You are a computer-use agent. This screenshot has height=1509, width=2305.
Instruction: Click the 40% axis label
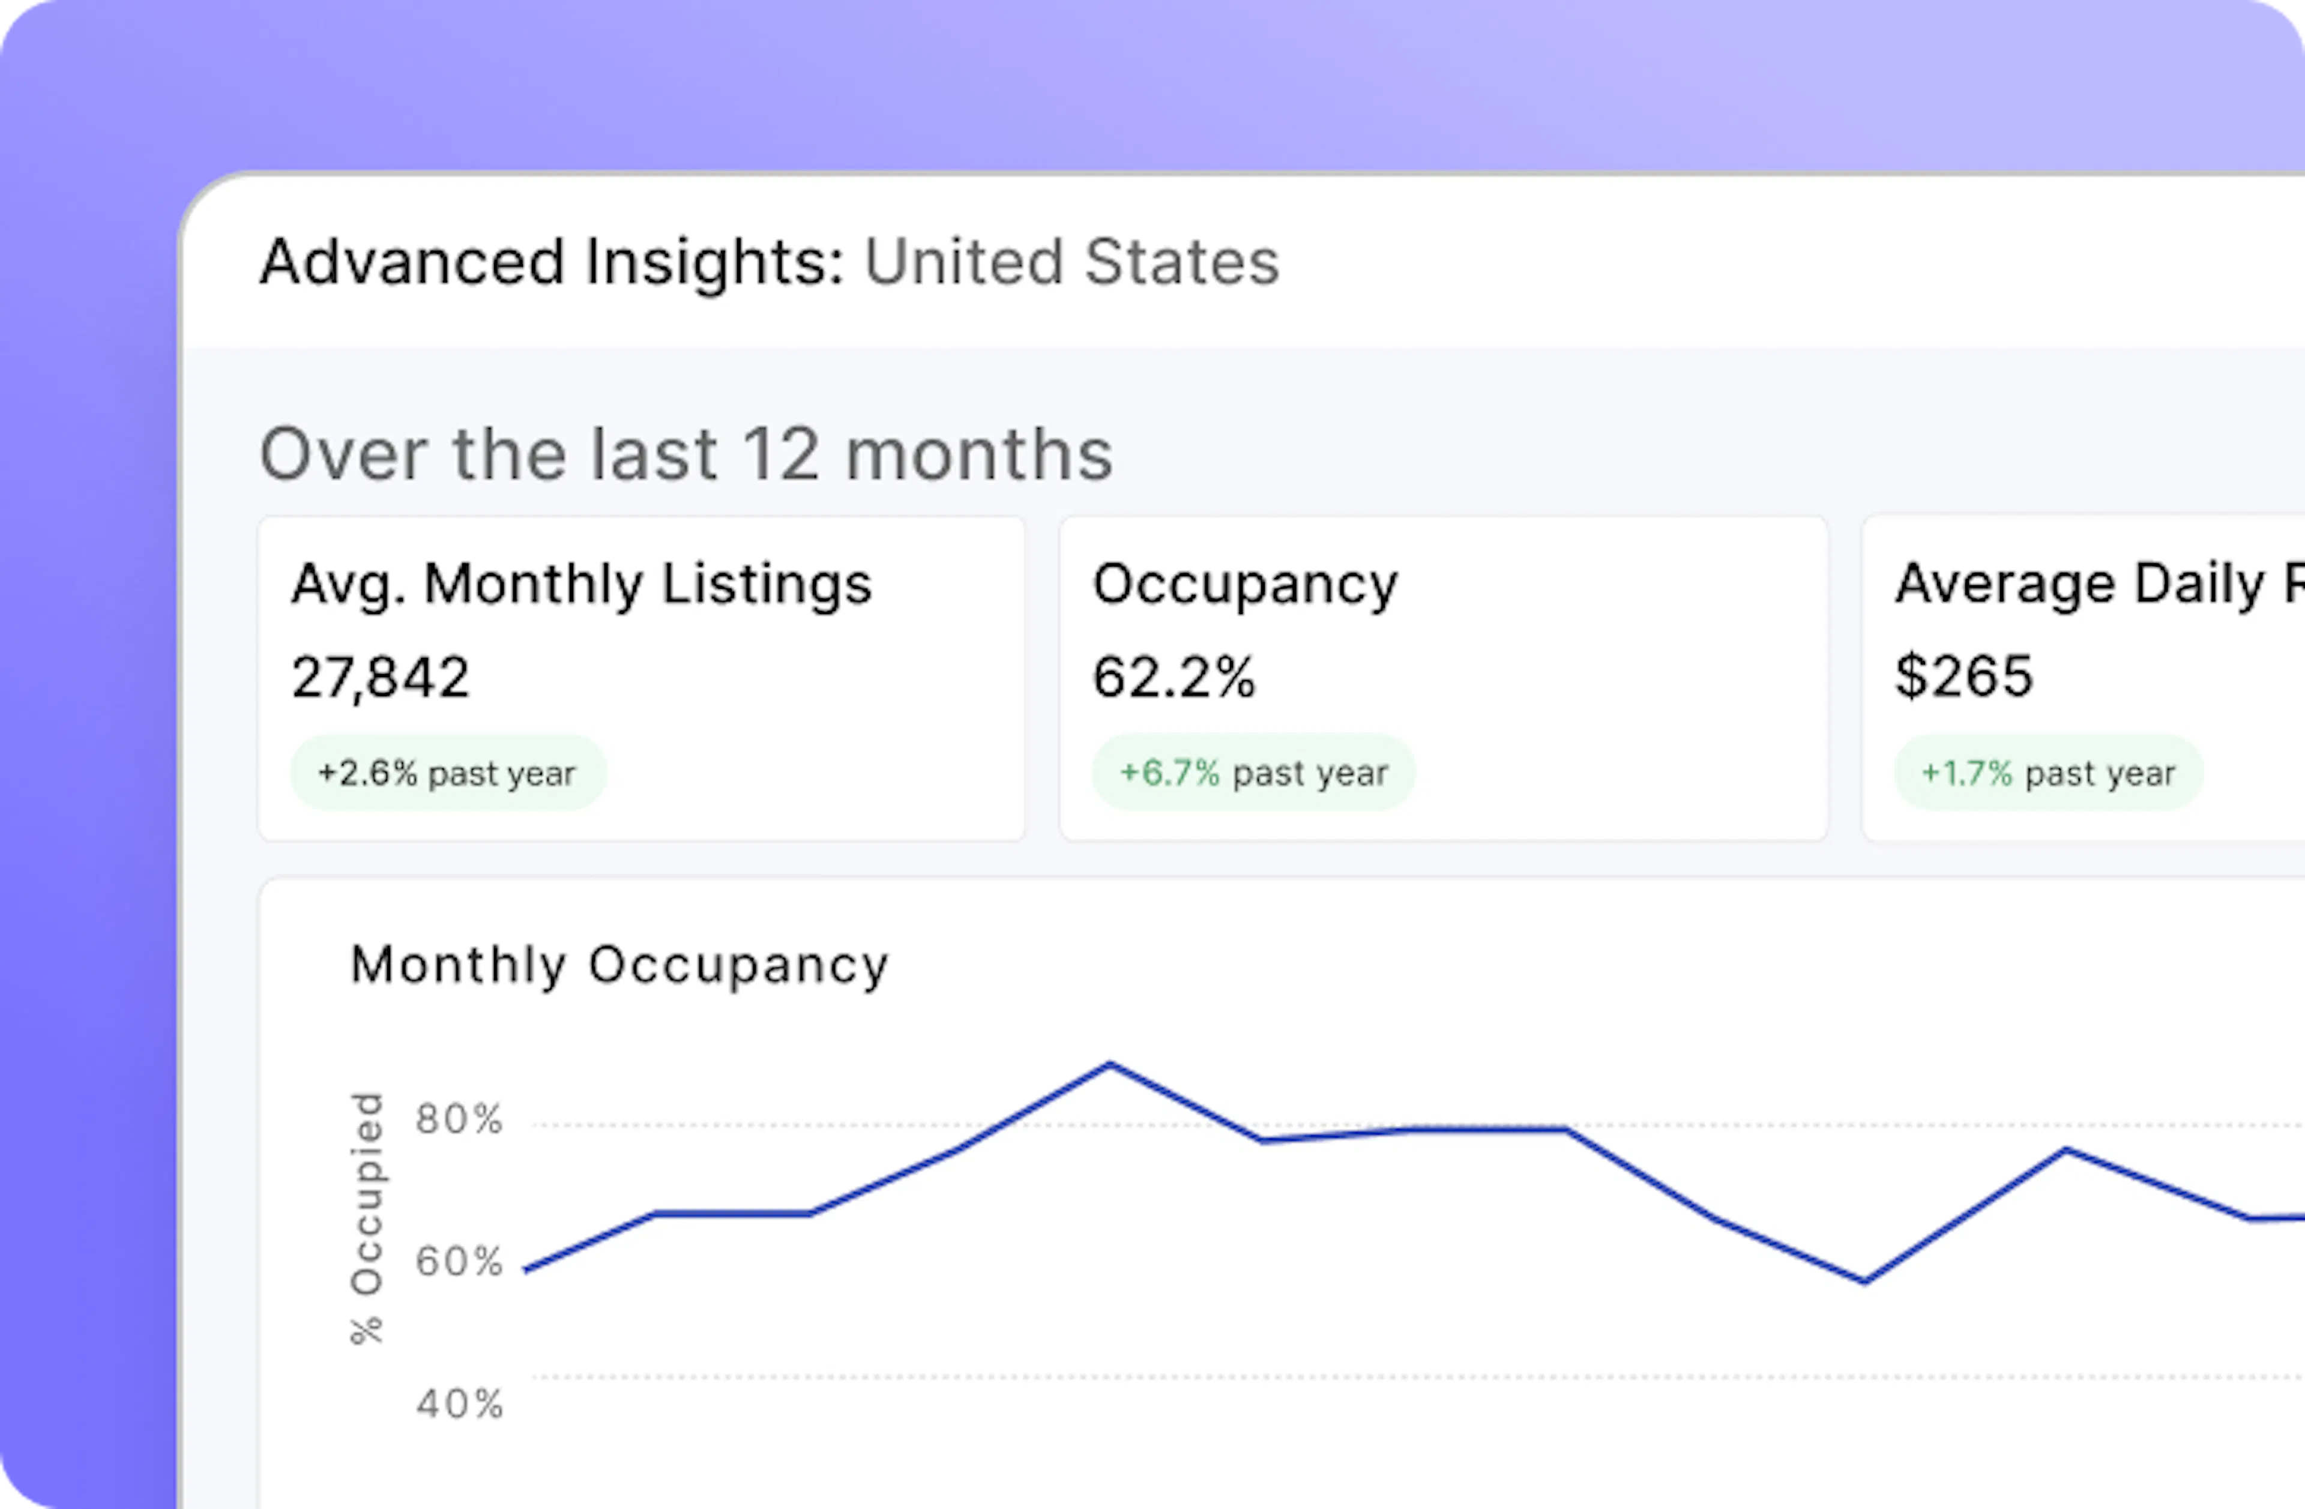pos(459,1405)
